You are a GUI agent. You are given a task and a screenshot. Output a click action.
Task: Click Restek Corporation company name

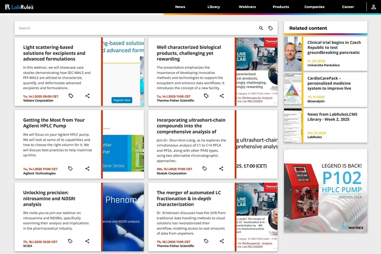(x=172, y=173)
